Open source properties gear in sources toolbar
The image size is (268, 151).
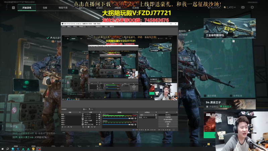coord(88,127)
